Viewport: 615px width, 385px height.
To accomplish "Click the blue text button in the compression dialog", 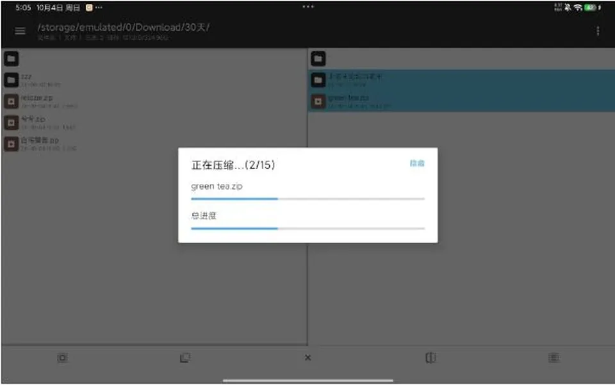I will [x=417, y=163].
